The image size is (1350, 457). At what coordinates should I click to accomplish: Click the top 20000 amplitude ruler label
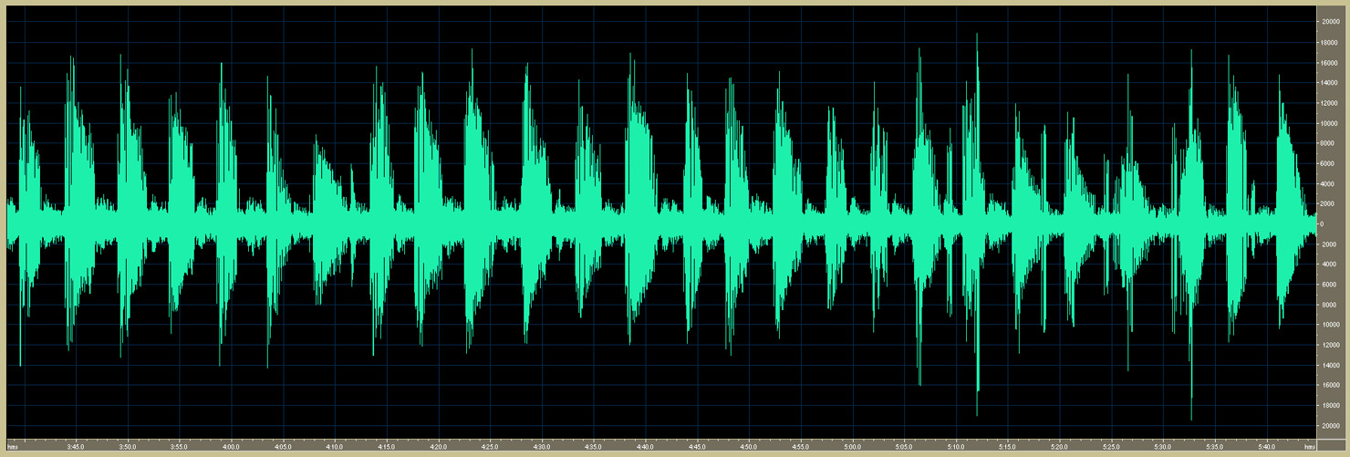[x=1330, y=21]
